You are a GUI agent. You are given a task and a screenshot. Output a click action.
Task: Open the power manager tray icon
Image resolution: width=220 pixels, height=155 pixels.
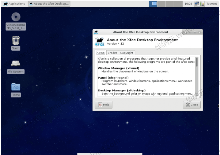[x=202, y=4]
